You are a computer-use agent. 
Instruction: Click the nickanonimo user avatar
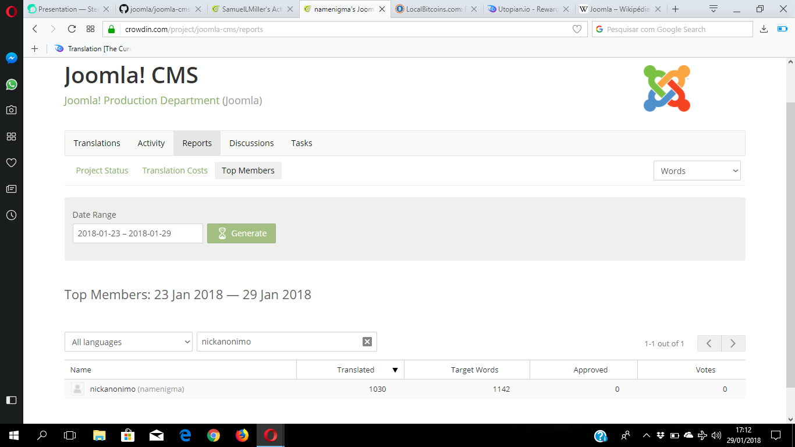click(77, 389)
